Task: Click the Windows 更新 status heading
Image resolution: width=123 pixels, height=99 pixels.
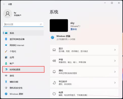Action: tap(63, 36)
